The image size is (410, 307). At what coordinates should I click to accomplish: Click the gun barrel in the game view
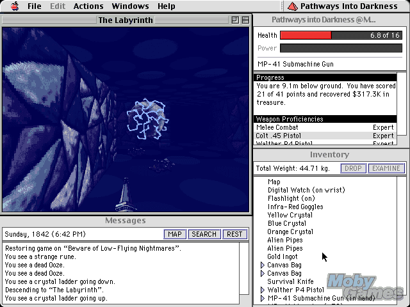tap(126, 194)
